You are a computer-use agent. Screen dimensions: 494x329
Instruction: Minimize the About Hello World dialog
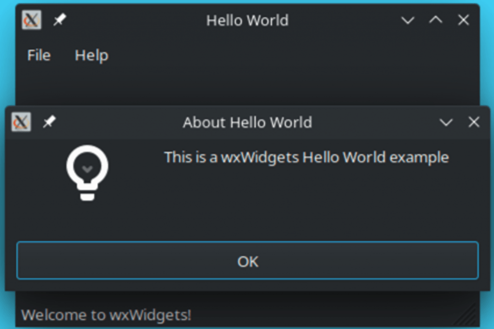[x=446, y=122]
